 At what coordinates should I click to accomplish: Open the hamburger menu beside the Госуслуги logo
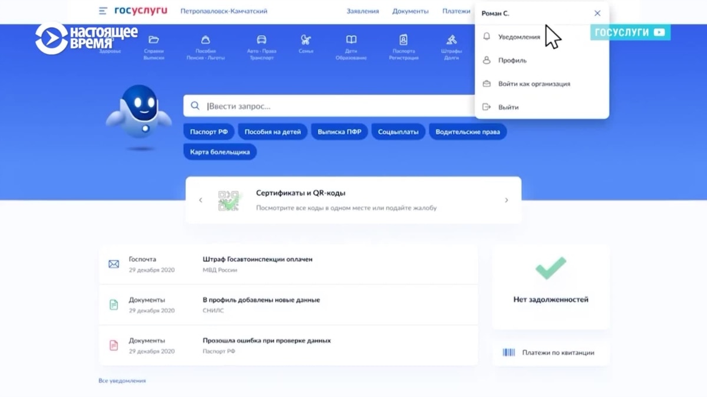(x=103, y=11)
